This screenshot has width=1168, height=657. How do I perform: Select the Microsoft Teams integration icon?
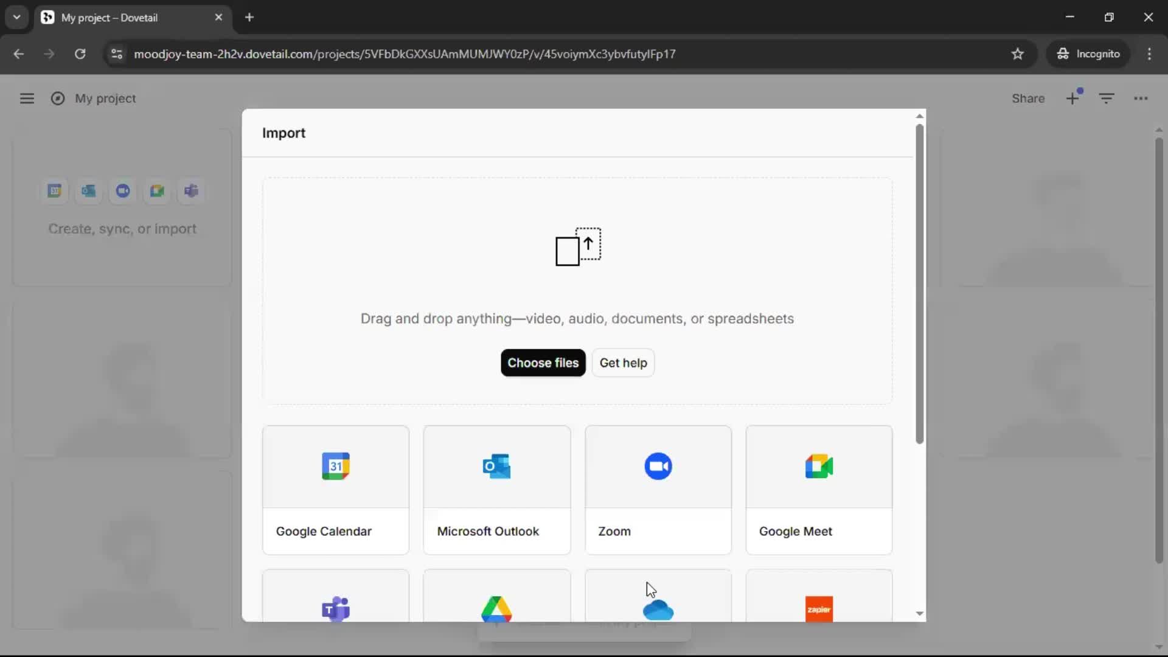[335, 608]
